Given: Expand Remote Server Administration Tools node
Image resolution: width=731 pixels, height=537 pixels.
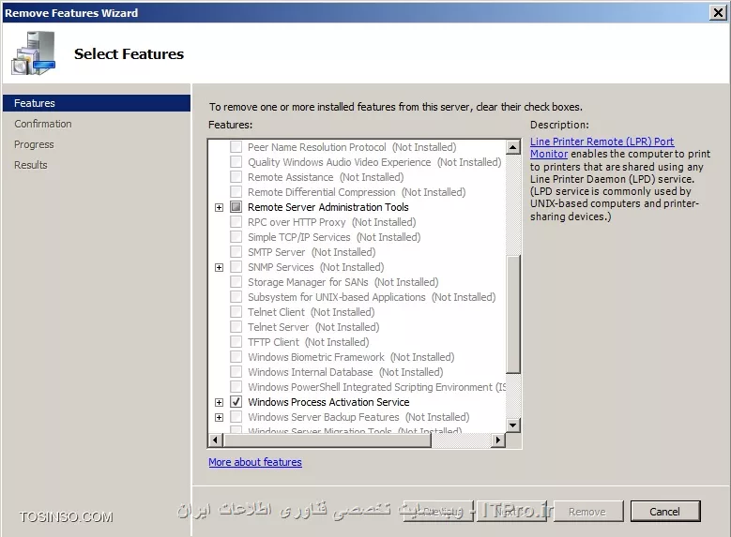Looking at the screenshot, I should click(x=220, y=207).
